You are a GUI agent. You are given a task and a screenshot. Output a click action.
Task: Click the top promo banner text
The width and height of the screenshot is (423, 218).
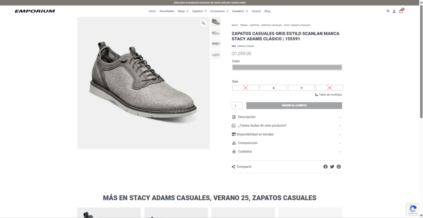point(209,3)
